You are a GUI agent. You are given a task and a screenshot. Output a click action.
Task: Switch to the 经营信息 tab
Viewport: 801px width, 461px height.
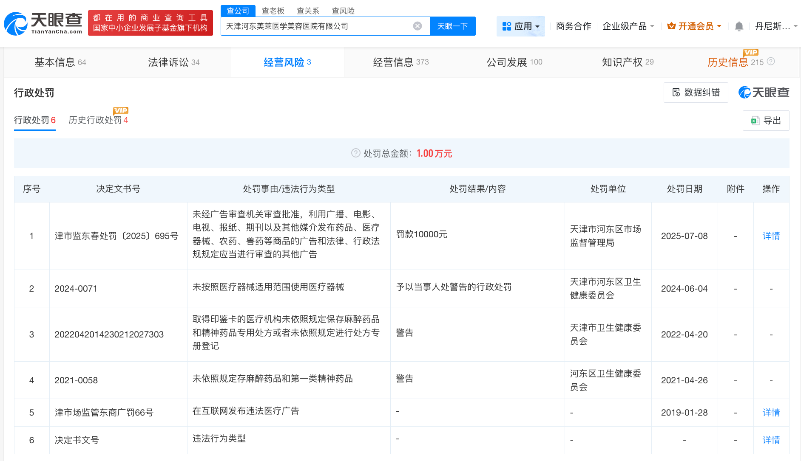click(x=400, y=62)
